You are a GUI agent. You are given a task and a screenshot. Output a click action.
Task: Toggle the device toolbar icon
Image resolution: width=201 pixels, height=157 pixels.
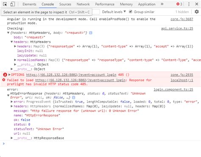pos(13,4)
